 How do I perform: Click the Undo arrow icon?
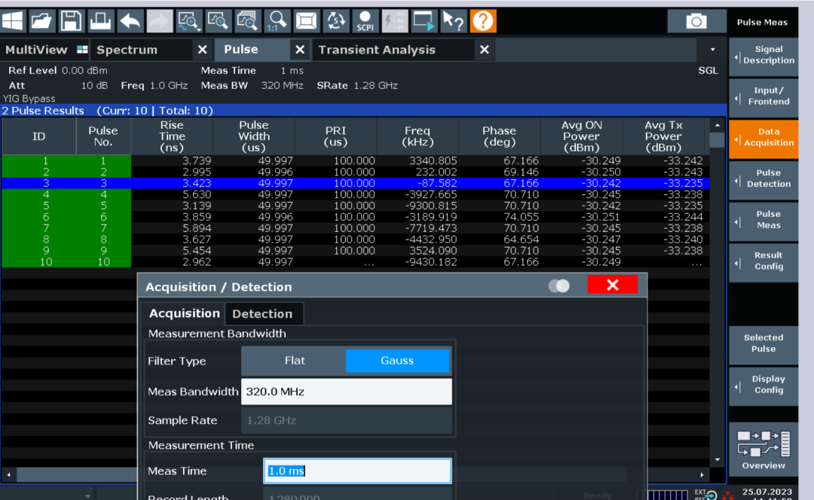tap(130, 21)
